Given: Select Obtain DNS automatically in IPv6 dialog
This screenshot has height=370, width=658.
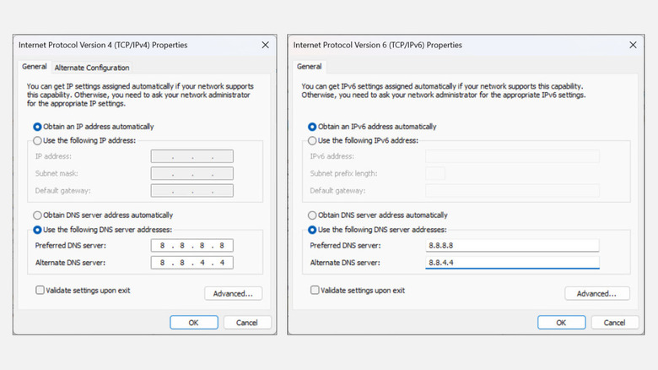Looking at the screenshot, I should [x=314, y=215].
